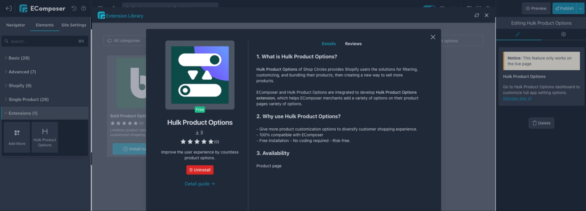Open the Reviews tab in the dialog
The height and width of the screenshot is (211, 586).
[353, 44]
